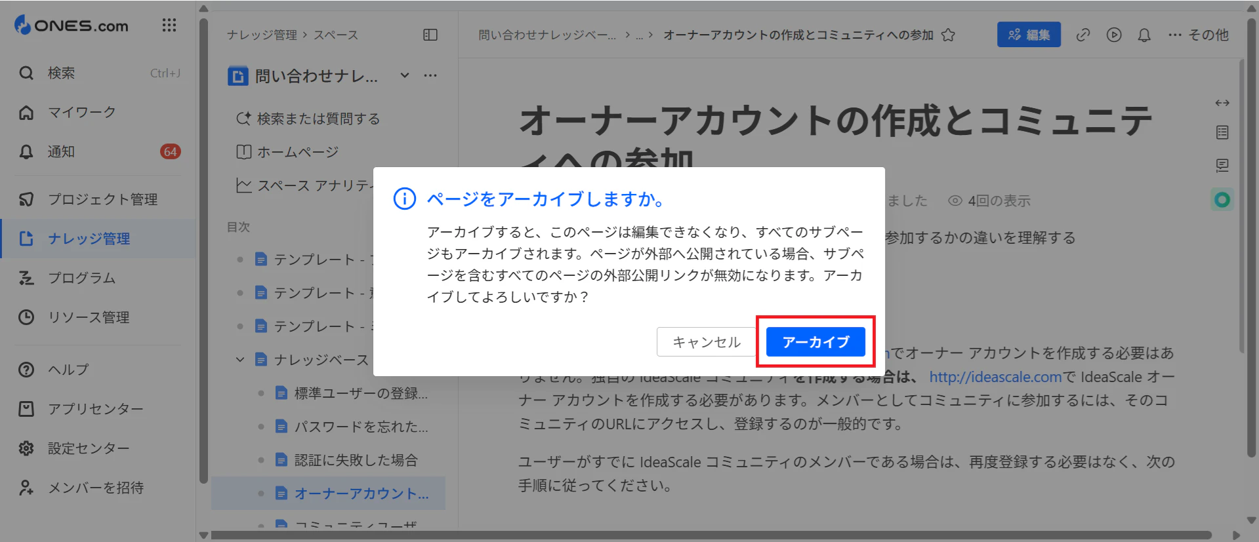Collapse the side panel with the layout icon
The image size is (1259, 542).
(430, 35)
